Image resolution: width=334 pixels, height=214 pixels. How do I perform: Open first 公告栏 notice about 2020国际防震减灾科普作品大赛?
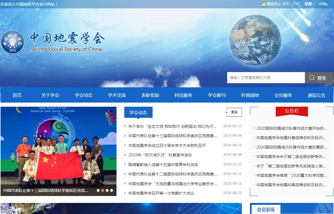291,128
